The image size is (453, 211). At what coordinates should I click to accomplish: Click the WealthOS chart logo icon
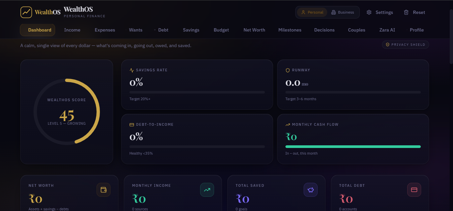(26, 12)
